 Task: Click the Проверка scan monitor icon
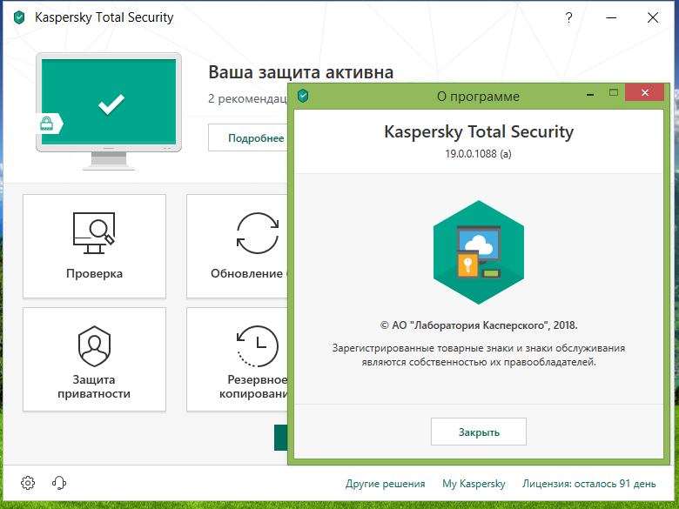point(94,233)
